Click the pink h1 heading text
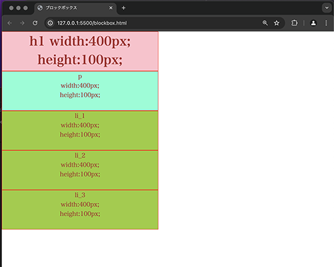The image size is (334, 267). (80, 51)
